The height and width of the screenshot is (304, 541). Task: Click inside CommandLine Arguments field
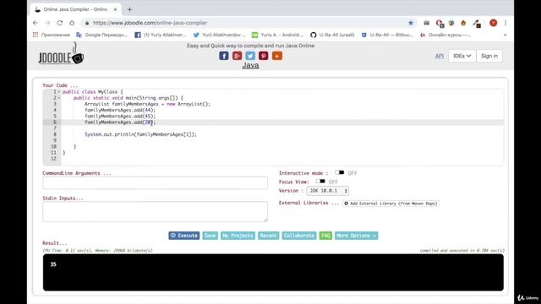pos(155,182)
